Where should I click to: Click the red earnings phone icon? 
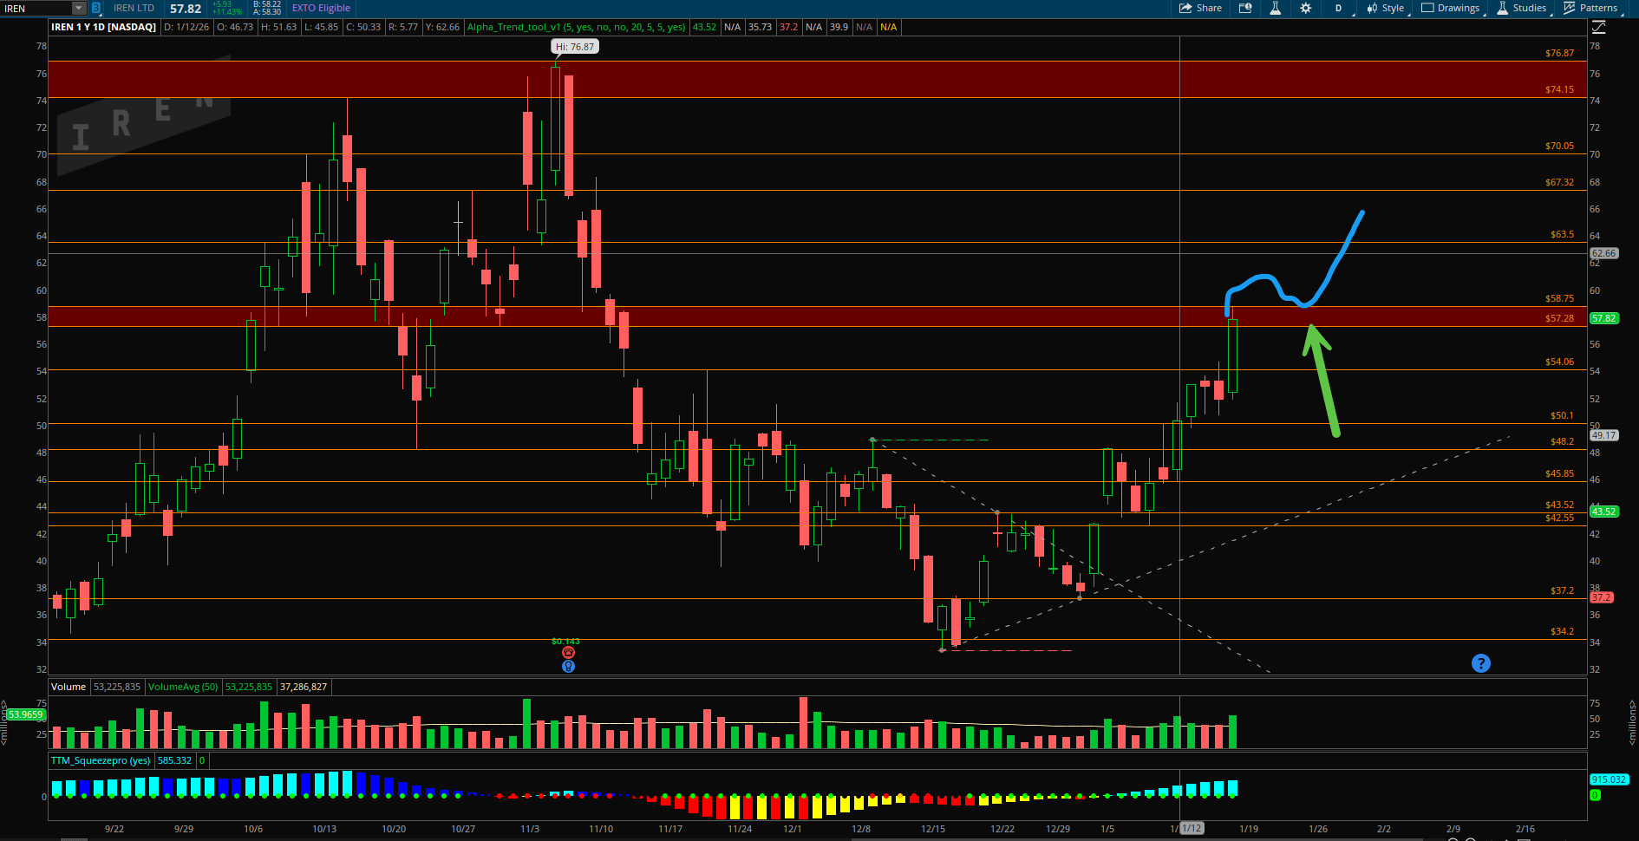[568, 653]
